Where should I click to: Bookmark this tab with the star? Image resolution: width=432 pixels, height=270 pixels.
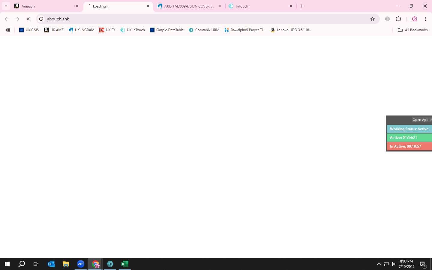(x=373, y=19)
